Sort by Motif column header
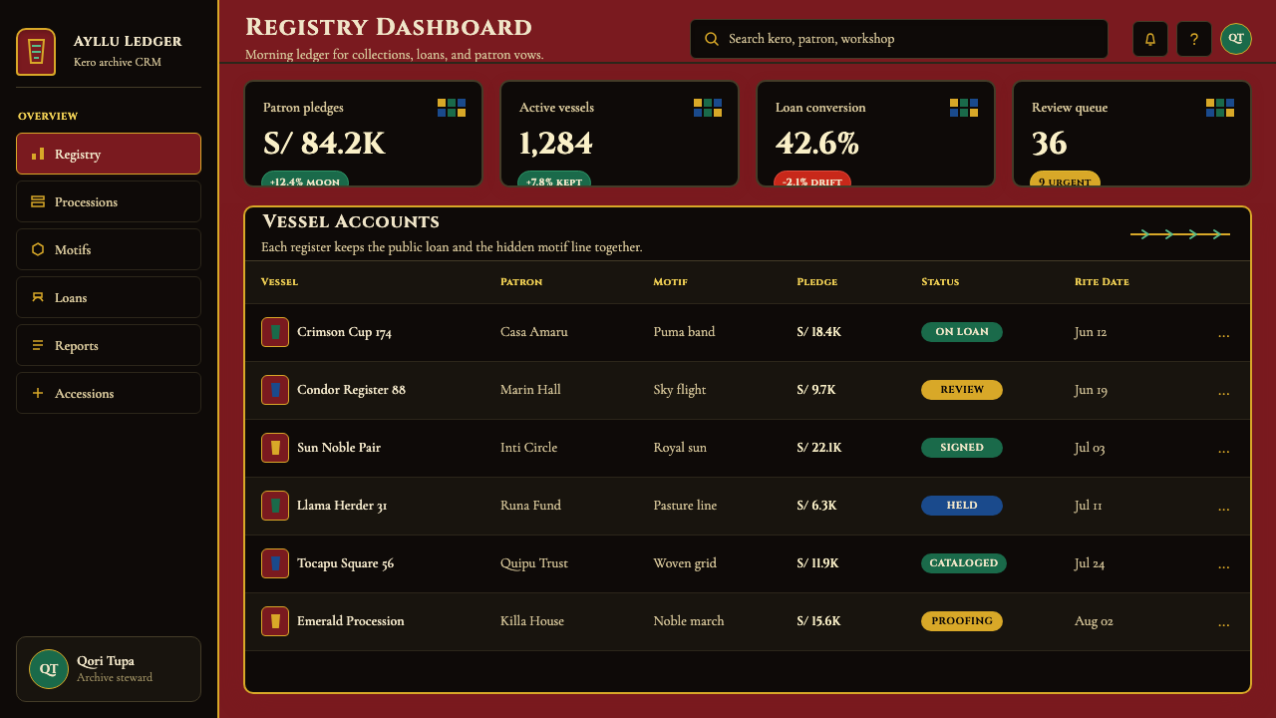 [x=670, y=282]
